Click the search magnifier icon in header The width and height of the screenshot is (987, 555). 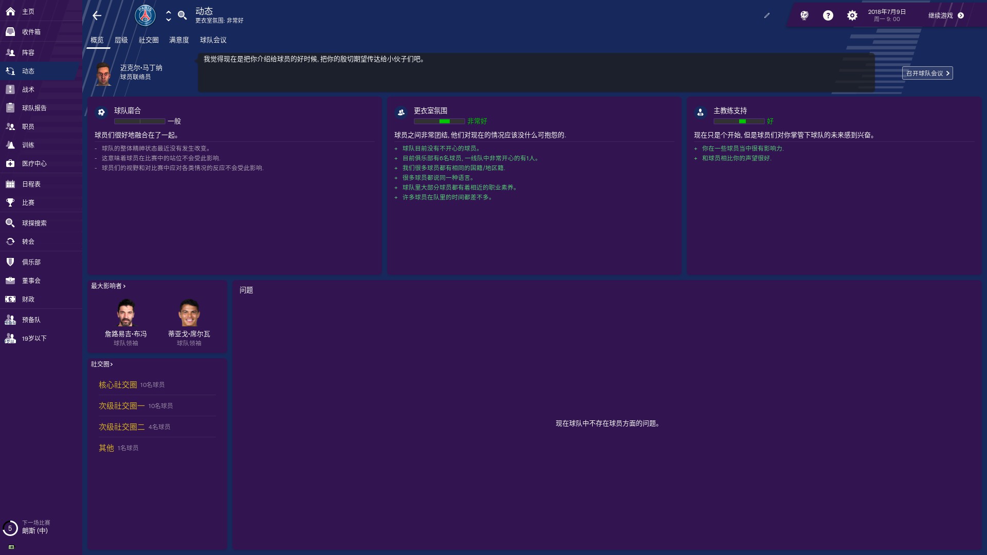pos(182,15)
